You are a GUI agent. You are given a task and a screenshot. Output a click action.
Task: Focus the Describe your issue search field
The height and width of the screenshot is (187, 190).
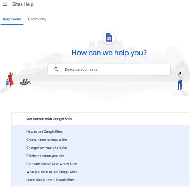[109, 69]
